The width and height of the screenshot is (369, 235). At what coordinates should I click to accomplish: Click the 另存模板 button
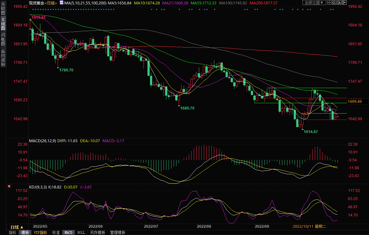click(x=97, y=232)
